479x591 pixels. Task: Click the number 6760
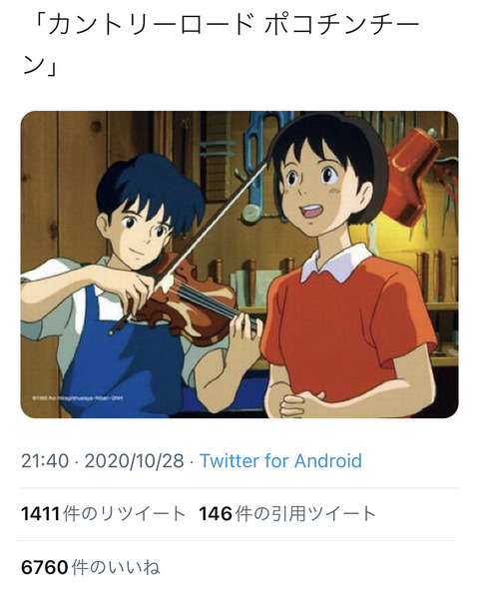45,567
